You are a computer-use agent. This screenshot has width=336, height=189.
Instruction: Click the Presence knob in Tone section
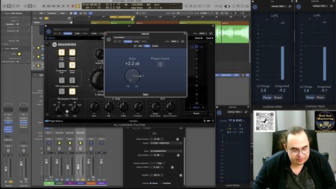point(138,107)
